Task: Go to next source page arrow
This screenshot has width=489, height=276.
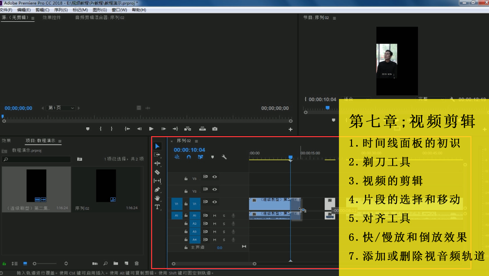Action: pos(79,108)
